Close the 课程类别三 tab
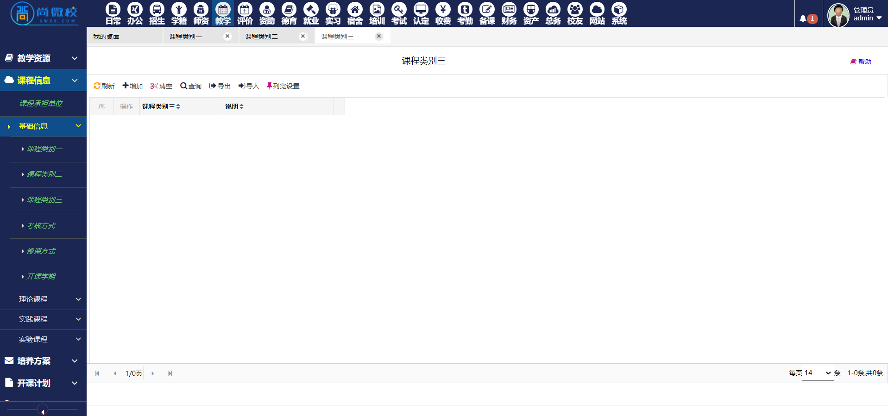This screenshot has width=888, height=416. (379, 36)
